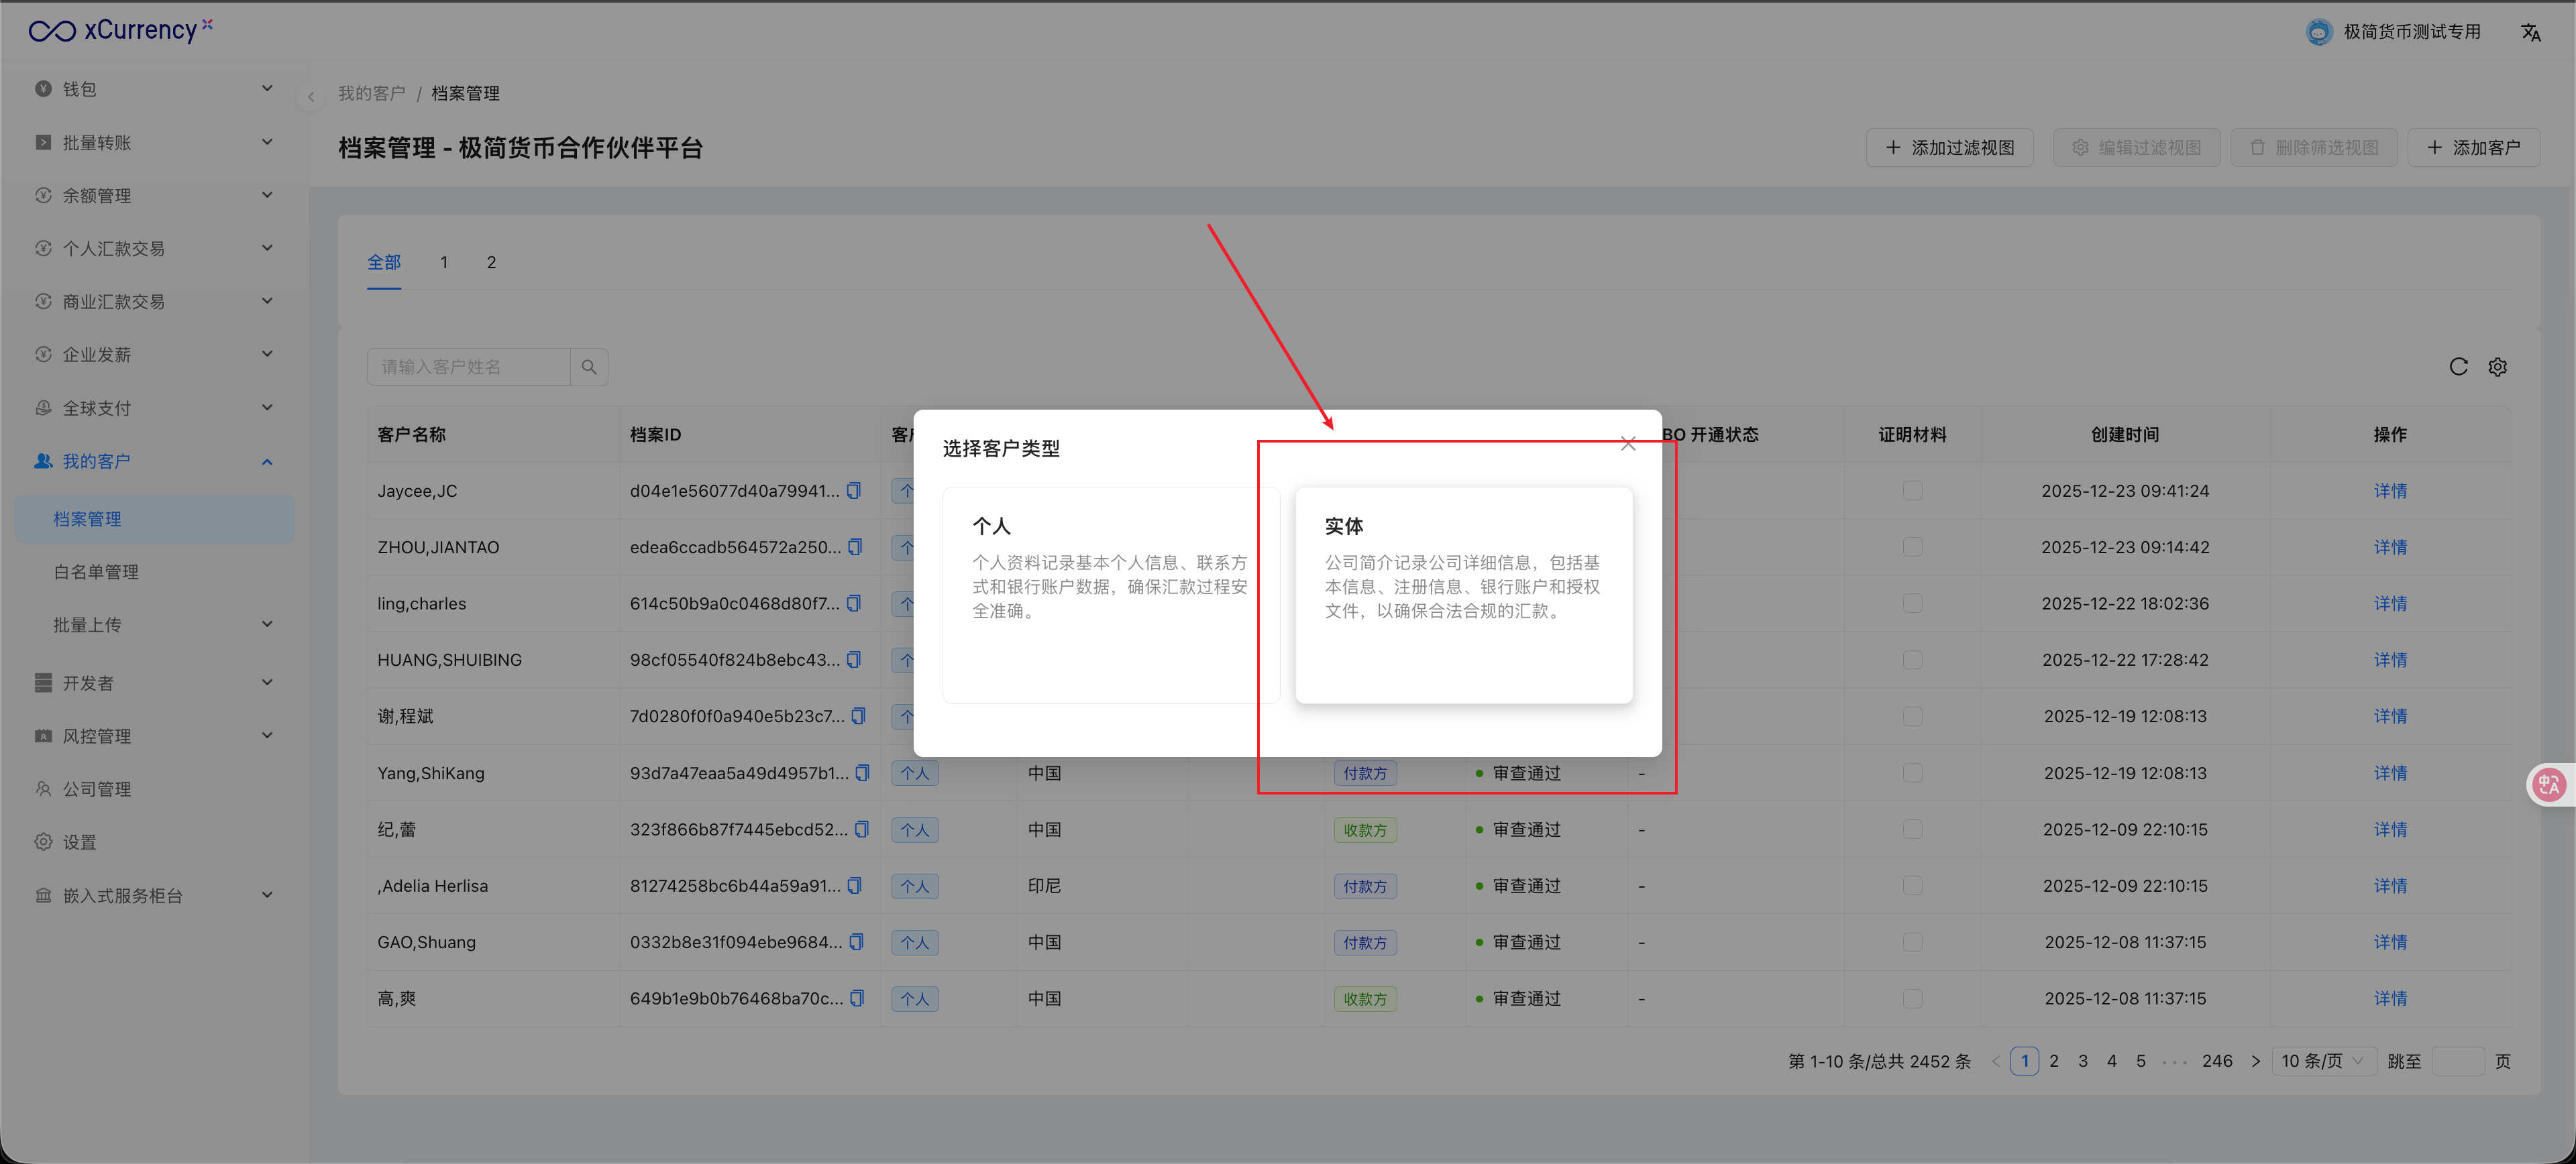Image resolution: width=2576 pixels, height=1164 pixels.
Task: Close the customer type dialog
Action: 1627,444
